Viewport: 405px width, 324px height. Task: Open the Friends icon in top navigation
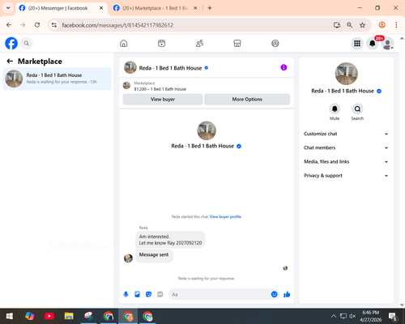(x=199, y=43)
